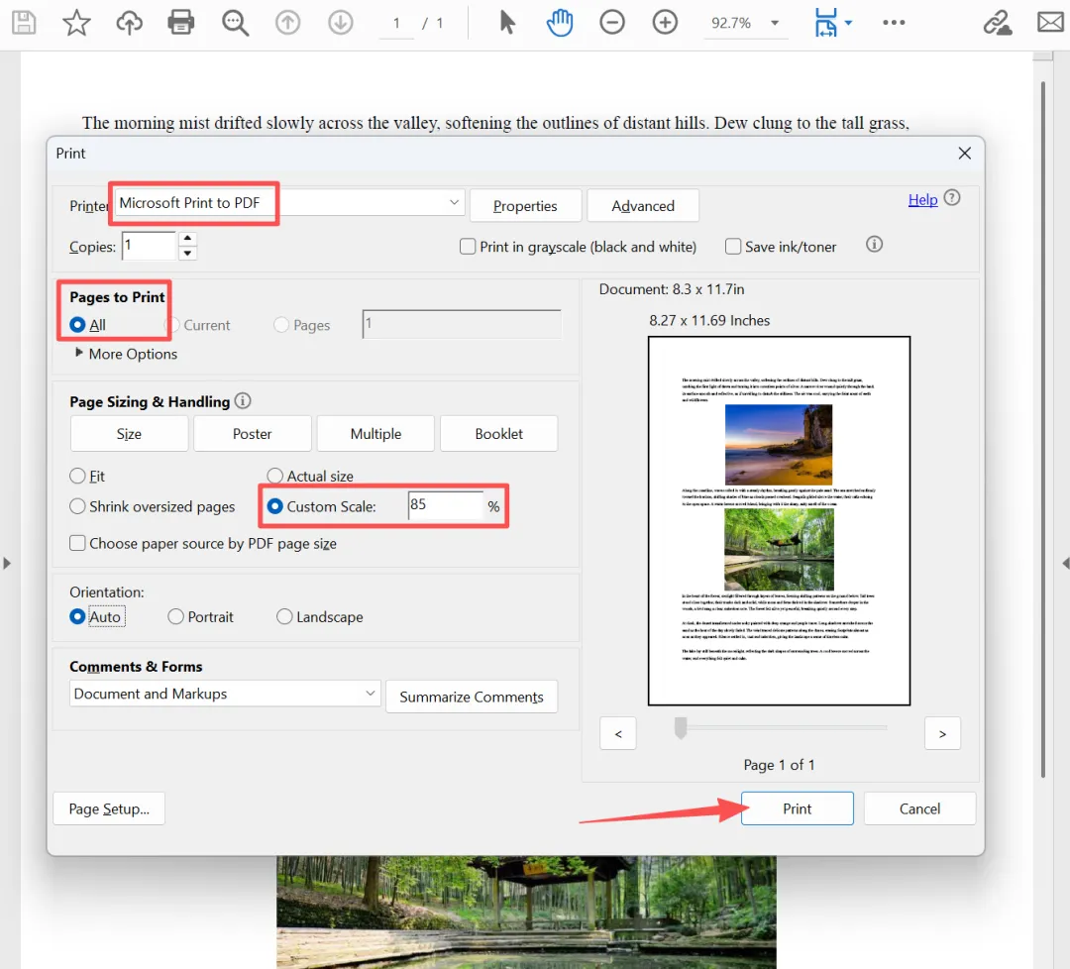Click the preview page slider handle

pos(681,727)
